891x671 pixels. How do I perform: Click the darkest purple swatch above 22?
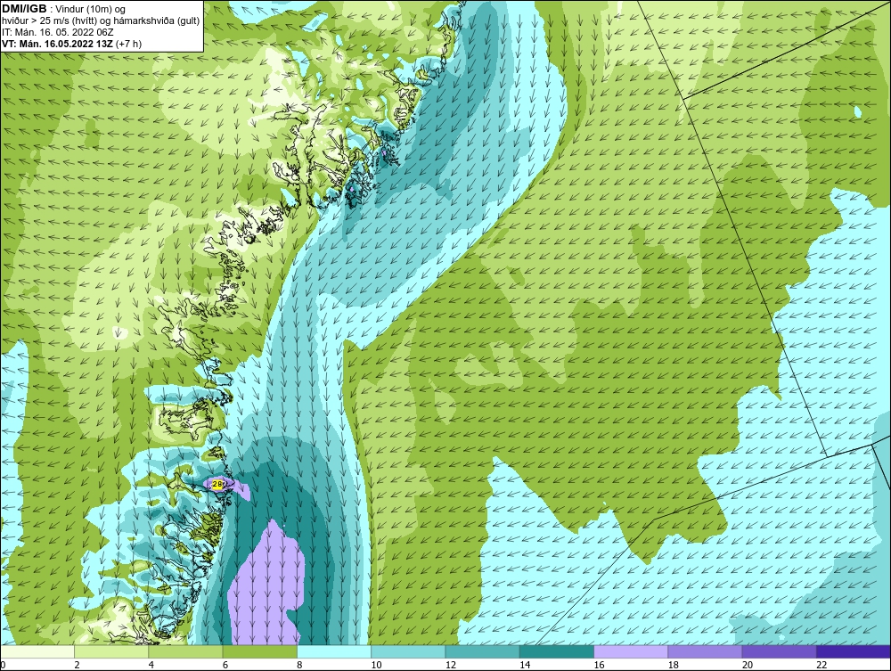[x=854, y=651]
